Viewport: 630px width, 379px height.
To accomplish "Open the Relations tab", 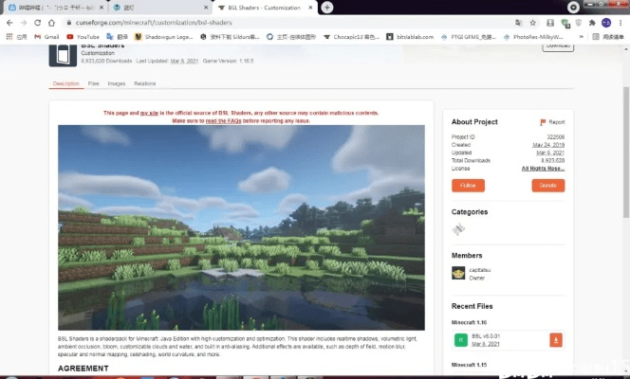I will click(x=145, y=83).
